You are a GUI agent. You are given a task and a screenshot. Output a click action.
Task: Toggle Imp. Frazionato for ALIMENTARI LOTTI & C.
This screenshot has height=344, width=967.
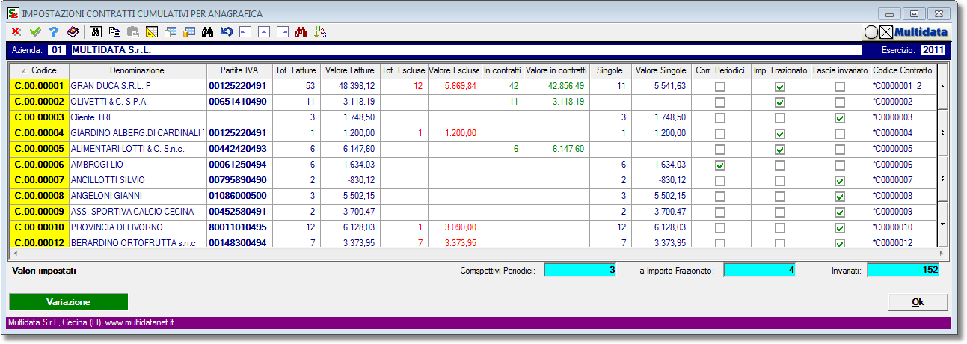[780, 150]
